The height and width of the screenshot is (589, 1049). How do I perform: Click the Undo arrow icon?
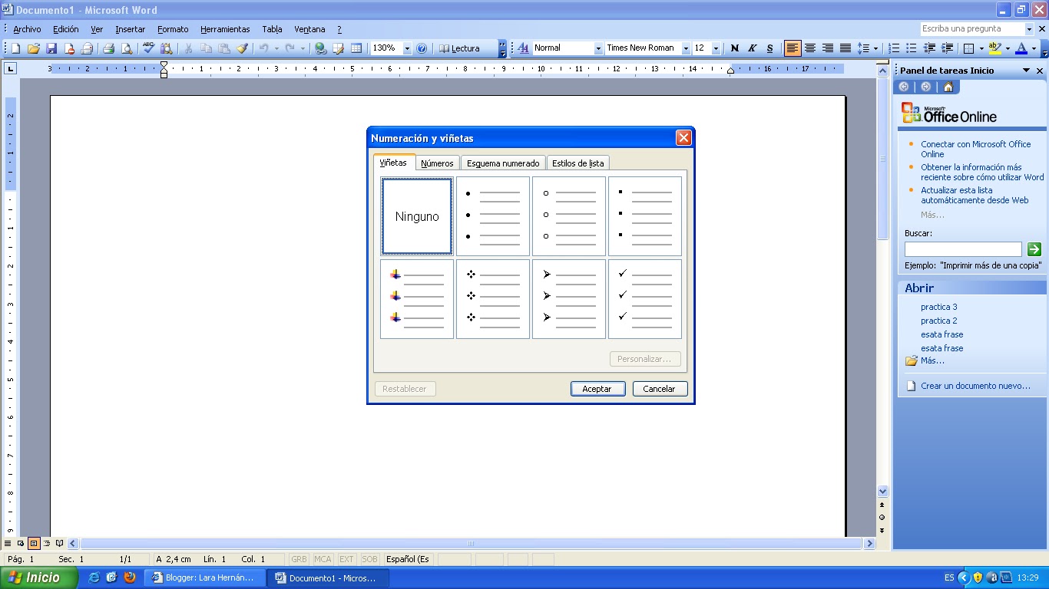coord(263,48)
